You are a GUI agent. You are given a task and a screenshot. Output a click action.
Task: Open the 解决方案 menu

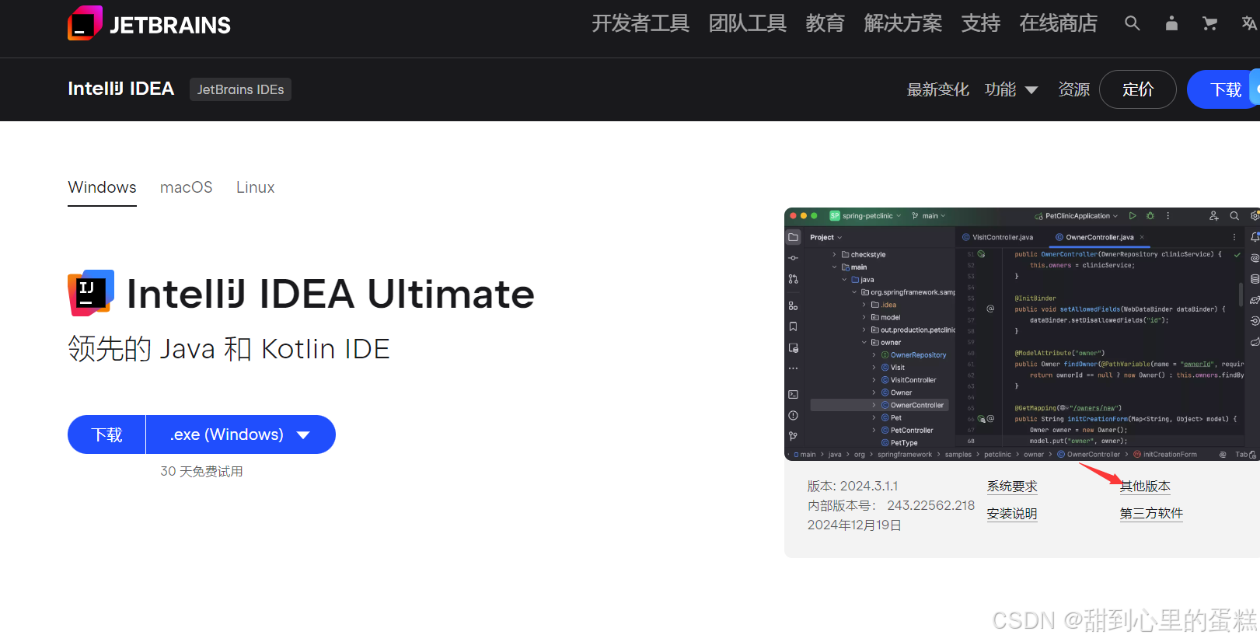903,23
